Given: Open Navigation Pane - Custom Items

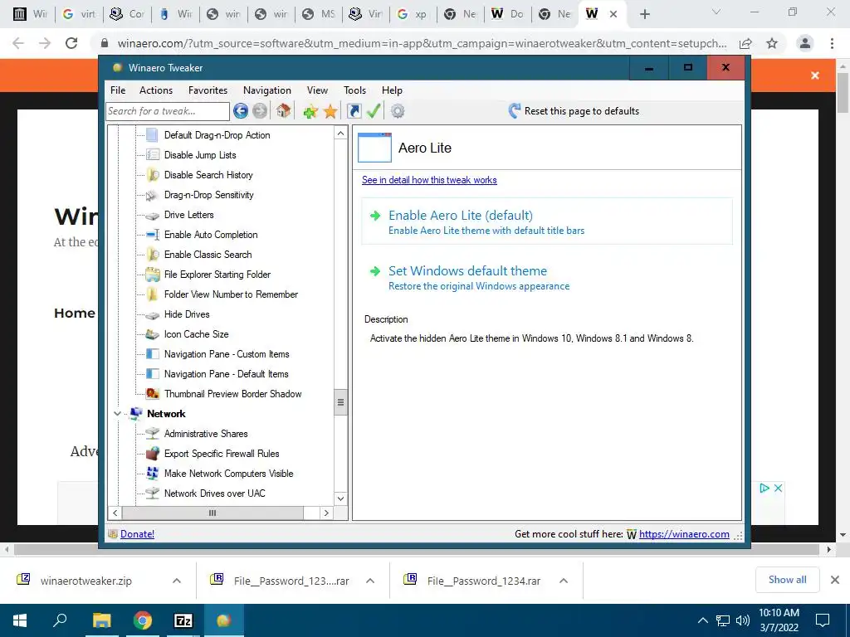Looking at the screenshot, I should click(x=227, y=354).
